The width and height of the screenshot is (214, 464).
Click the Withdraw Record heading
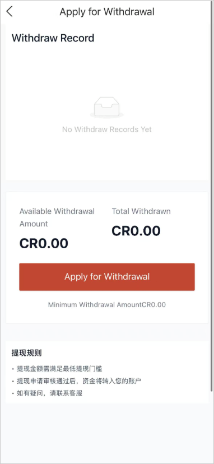tap(53, 38)
